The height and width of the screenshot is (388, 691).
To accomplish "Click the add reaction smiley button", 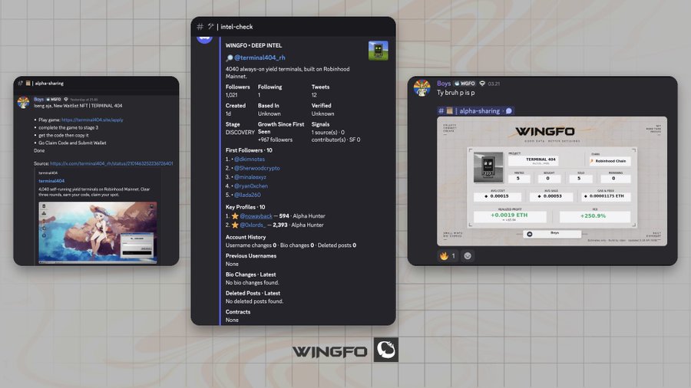I will [468, 255].
